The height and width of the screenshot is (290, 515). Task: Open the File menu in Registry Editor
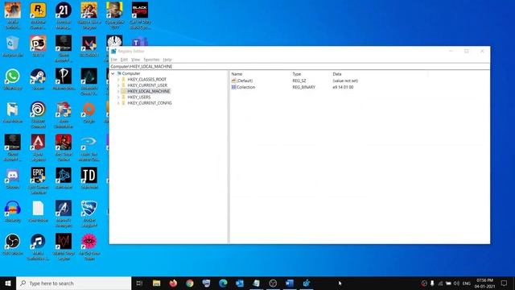(113, 60)
